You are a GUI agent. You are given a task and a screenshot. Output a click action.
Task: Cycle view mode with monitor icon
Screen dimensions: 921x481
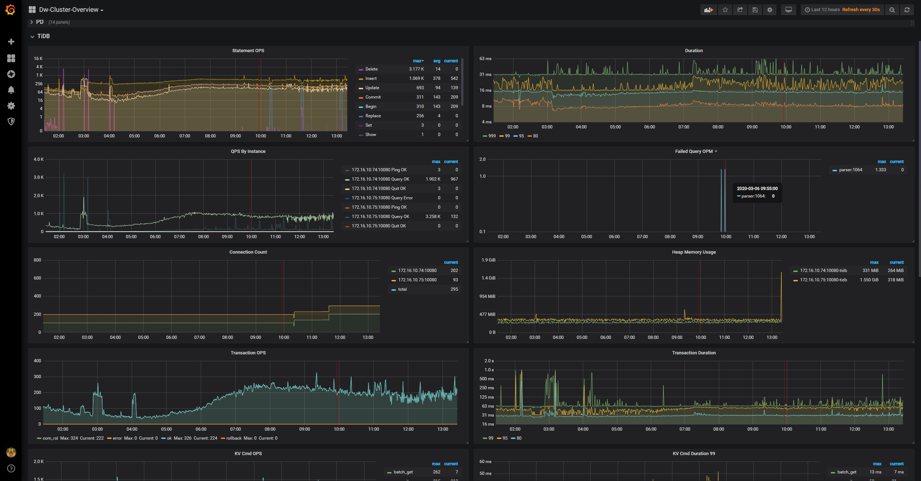coord(789,10)
